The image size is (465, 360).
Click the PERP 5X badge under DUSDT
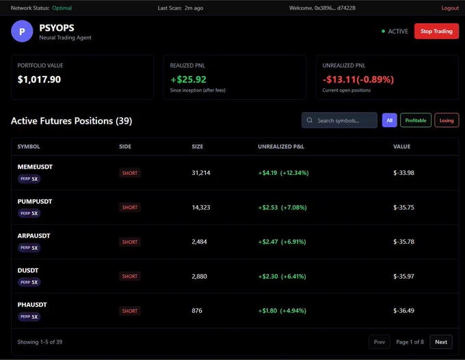[x=29, y=282]
